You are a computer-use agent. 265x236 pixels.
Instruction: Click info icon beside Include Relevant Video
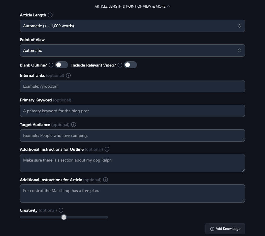tap(120, 65)
